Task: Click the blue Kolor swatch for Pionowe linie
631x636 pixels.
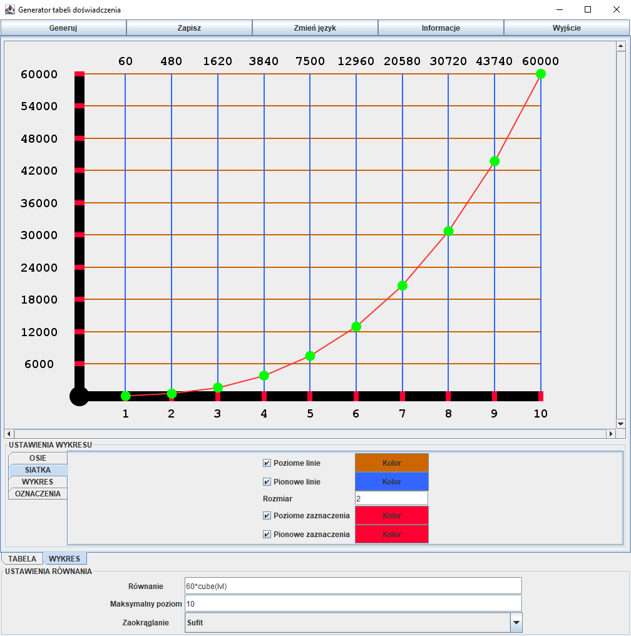Action: (391, 481)
